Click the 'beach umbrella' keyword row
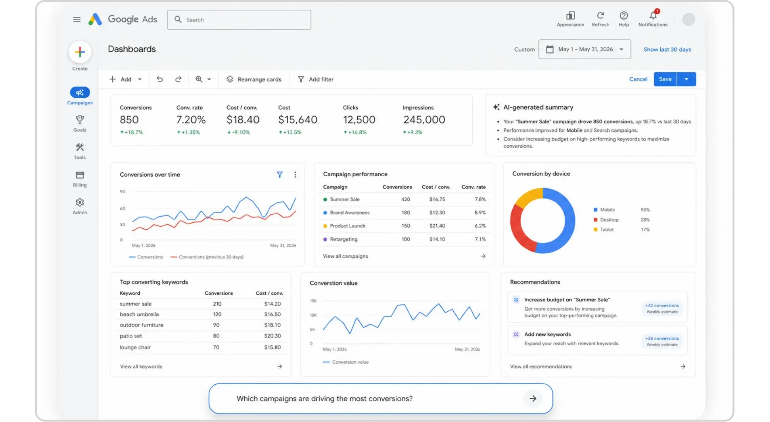The height and width of the screenshot is (422, 770). (201, 314)
